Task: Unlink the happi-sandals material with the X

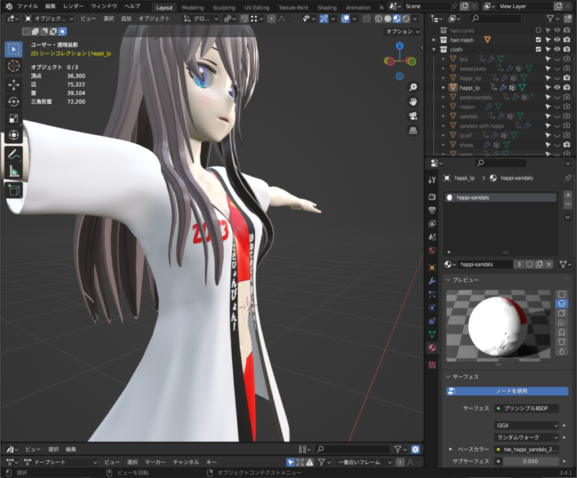Action: tap(549, 264)
